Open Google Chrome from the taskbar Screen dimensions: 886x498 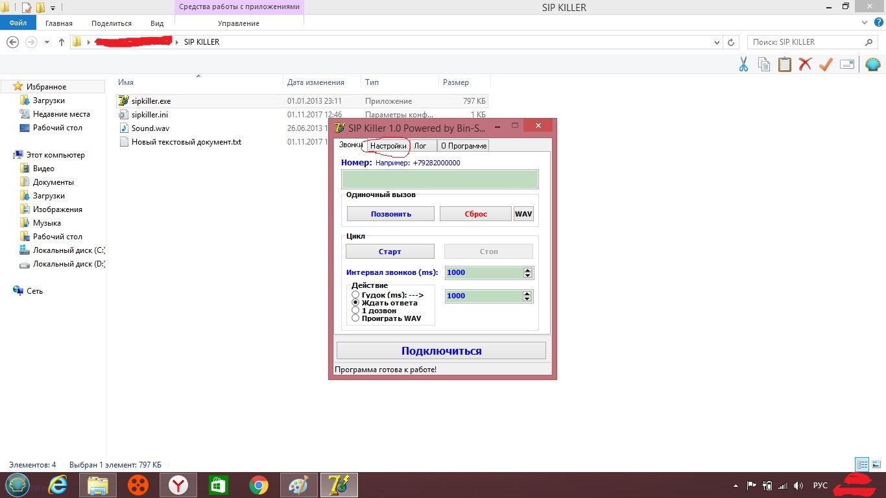259,485
